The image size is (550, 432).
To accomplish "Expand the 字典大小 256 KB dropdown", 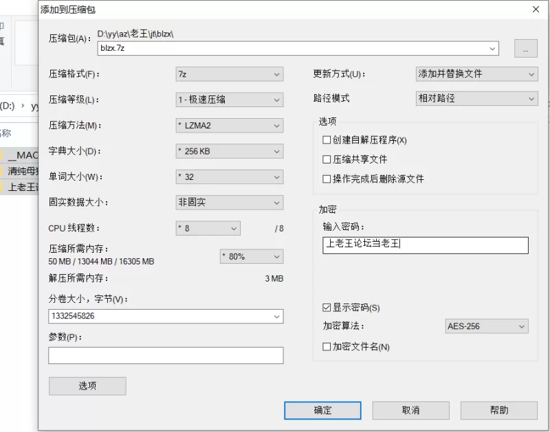I will (230, 151).
